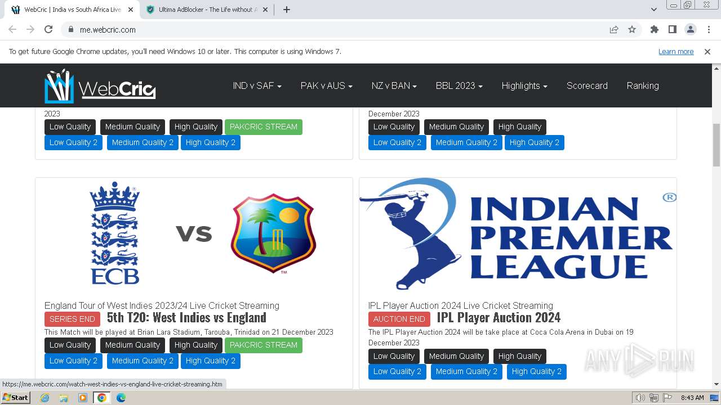Select Low Quality for IPL Player Auction

tap(394, 356)
